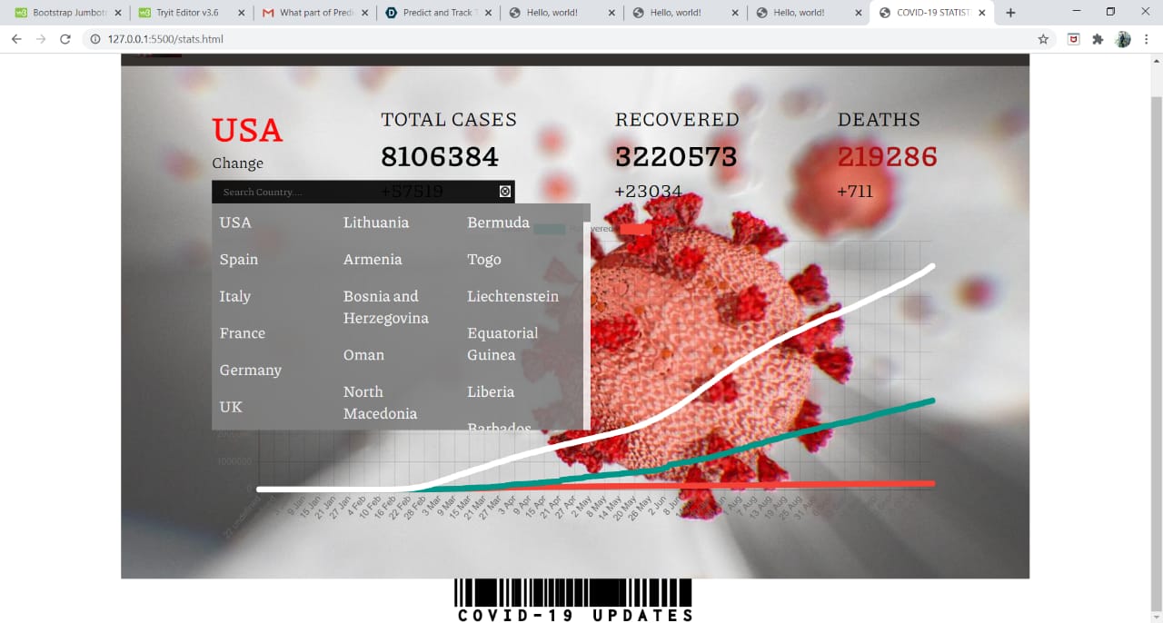Select USA from the country list
Viewport: 1163px width, 623px height.
coord(235,222)
